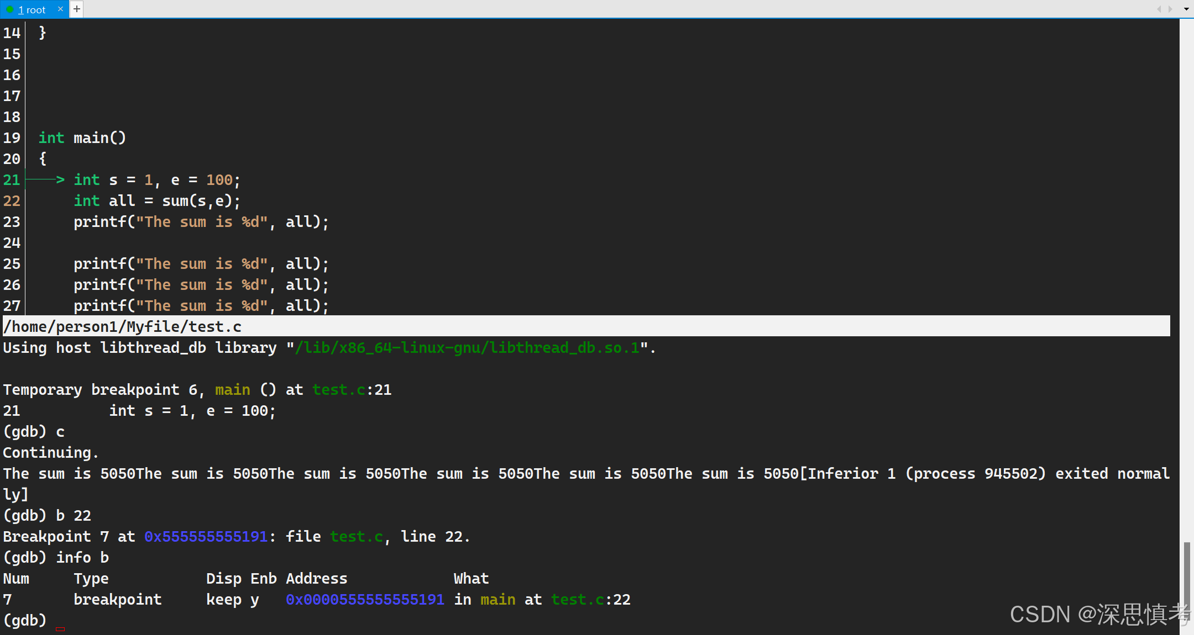
Task: Click the 'main' function name in Temporary breakpoint line
Action: [232, 389]
